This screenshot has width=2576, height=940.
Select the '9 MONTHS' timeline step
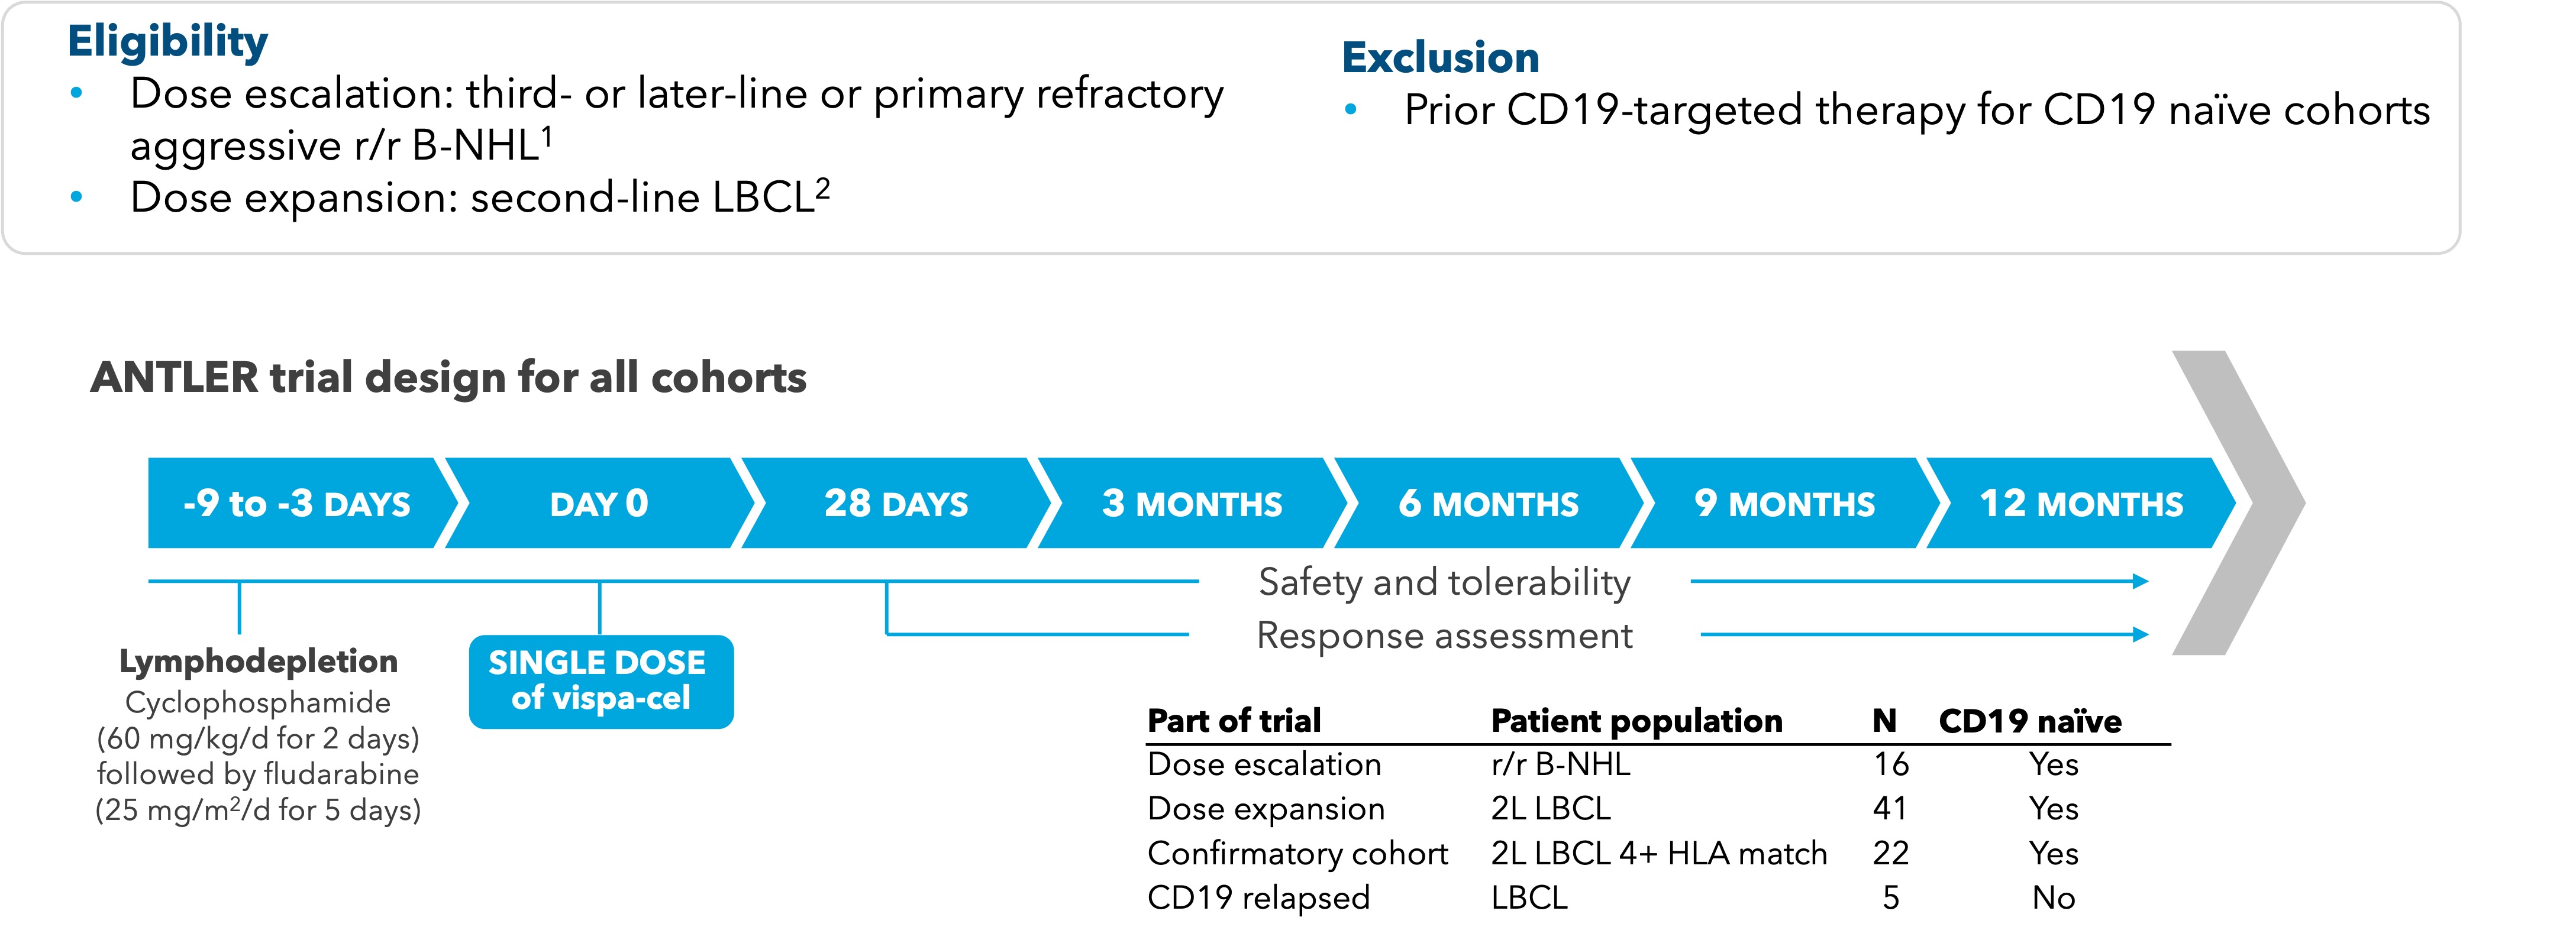click(1784, 504)
